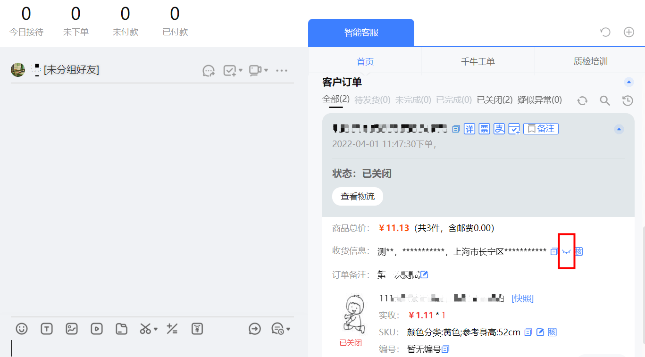Screen dimensions: 645x357
Task: Collapse the order card using its chevron
Action: click(619, 129)
